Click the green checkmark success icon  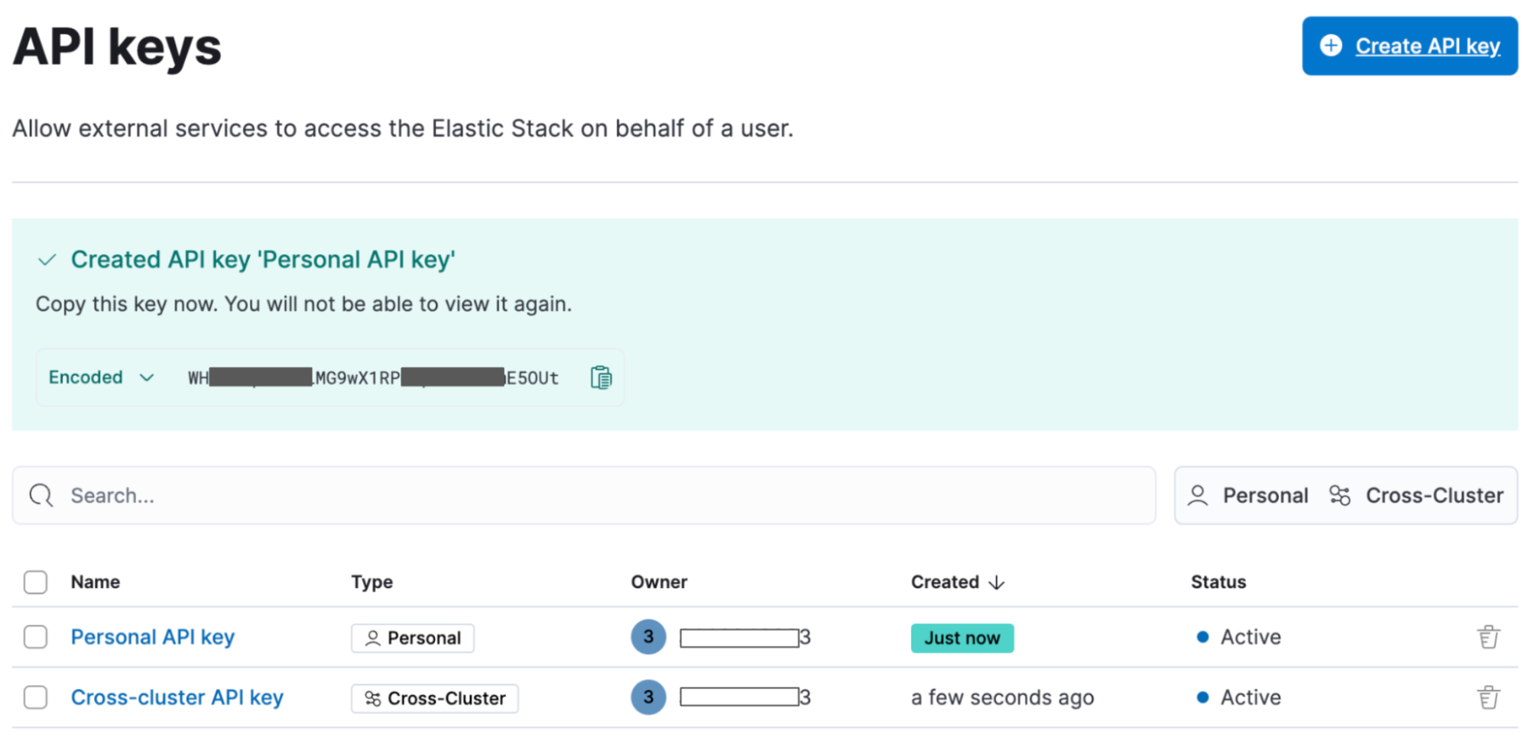click(x=47, y=259)
